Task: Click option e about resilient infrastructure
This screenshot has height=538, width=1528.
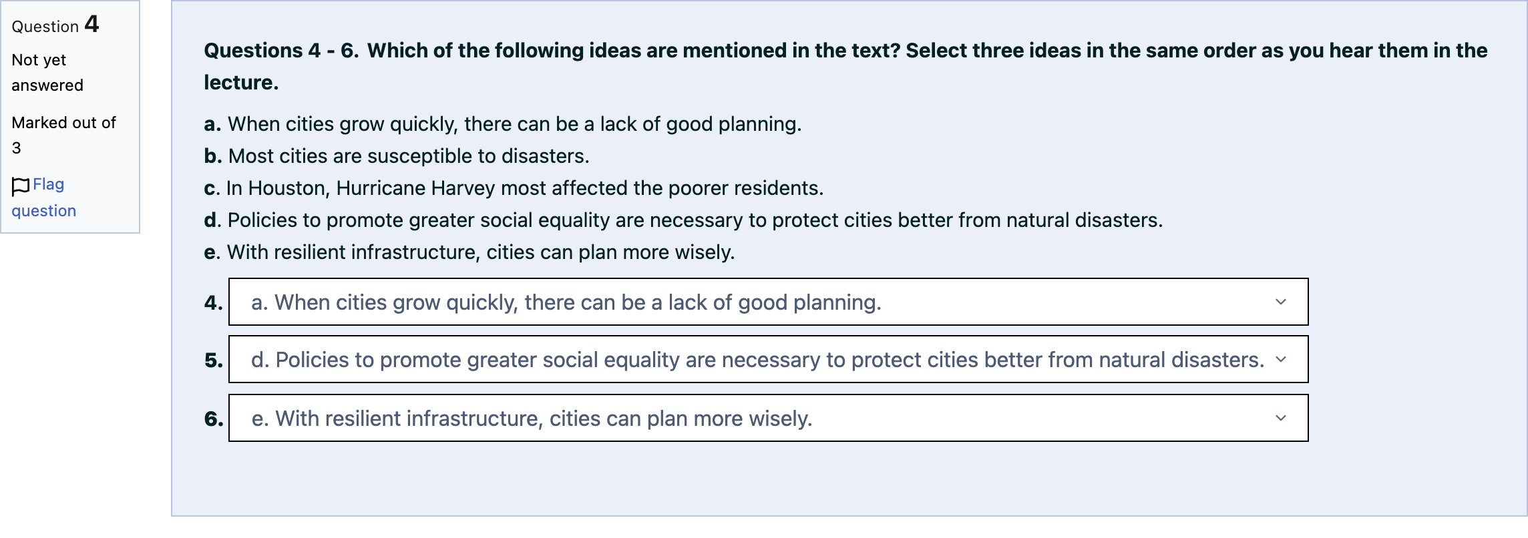Action: pyautogui.click(x=469, y=252)
